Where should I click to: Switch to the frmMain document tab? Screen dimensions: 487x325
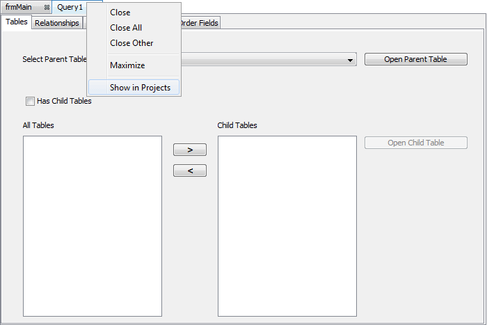point(19,7)
